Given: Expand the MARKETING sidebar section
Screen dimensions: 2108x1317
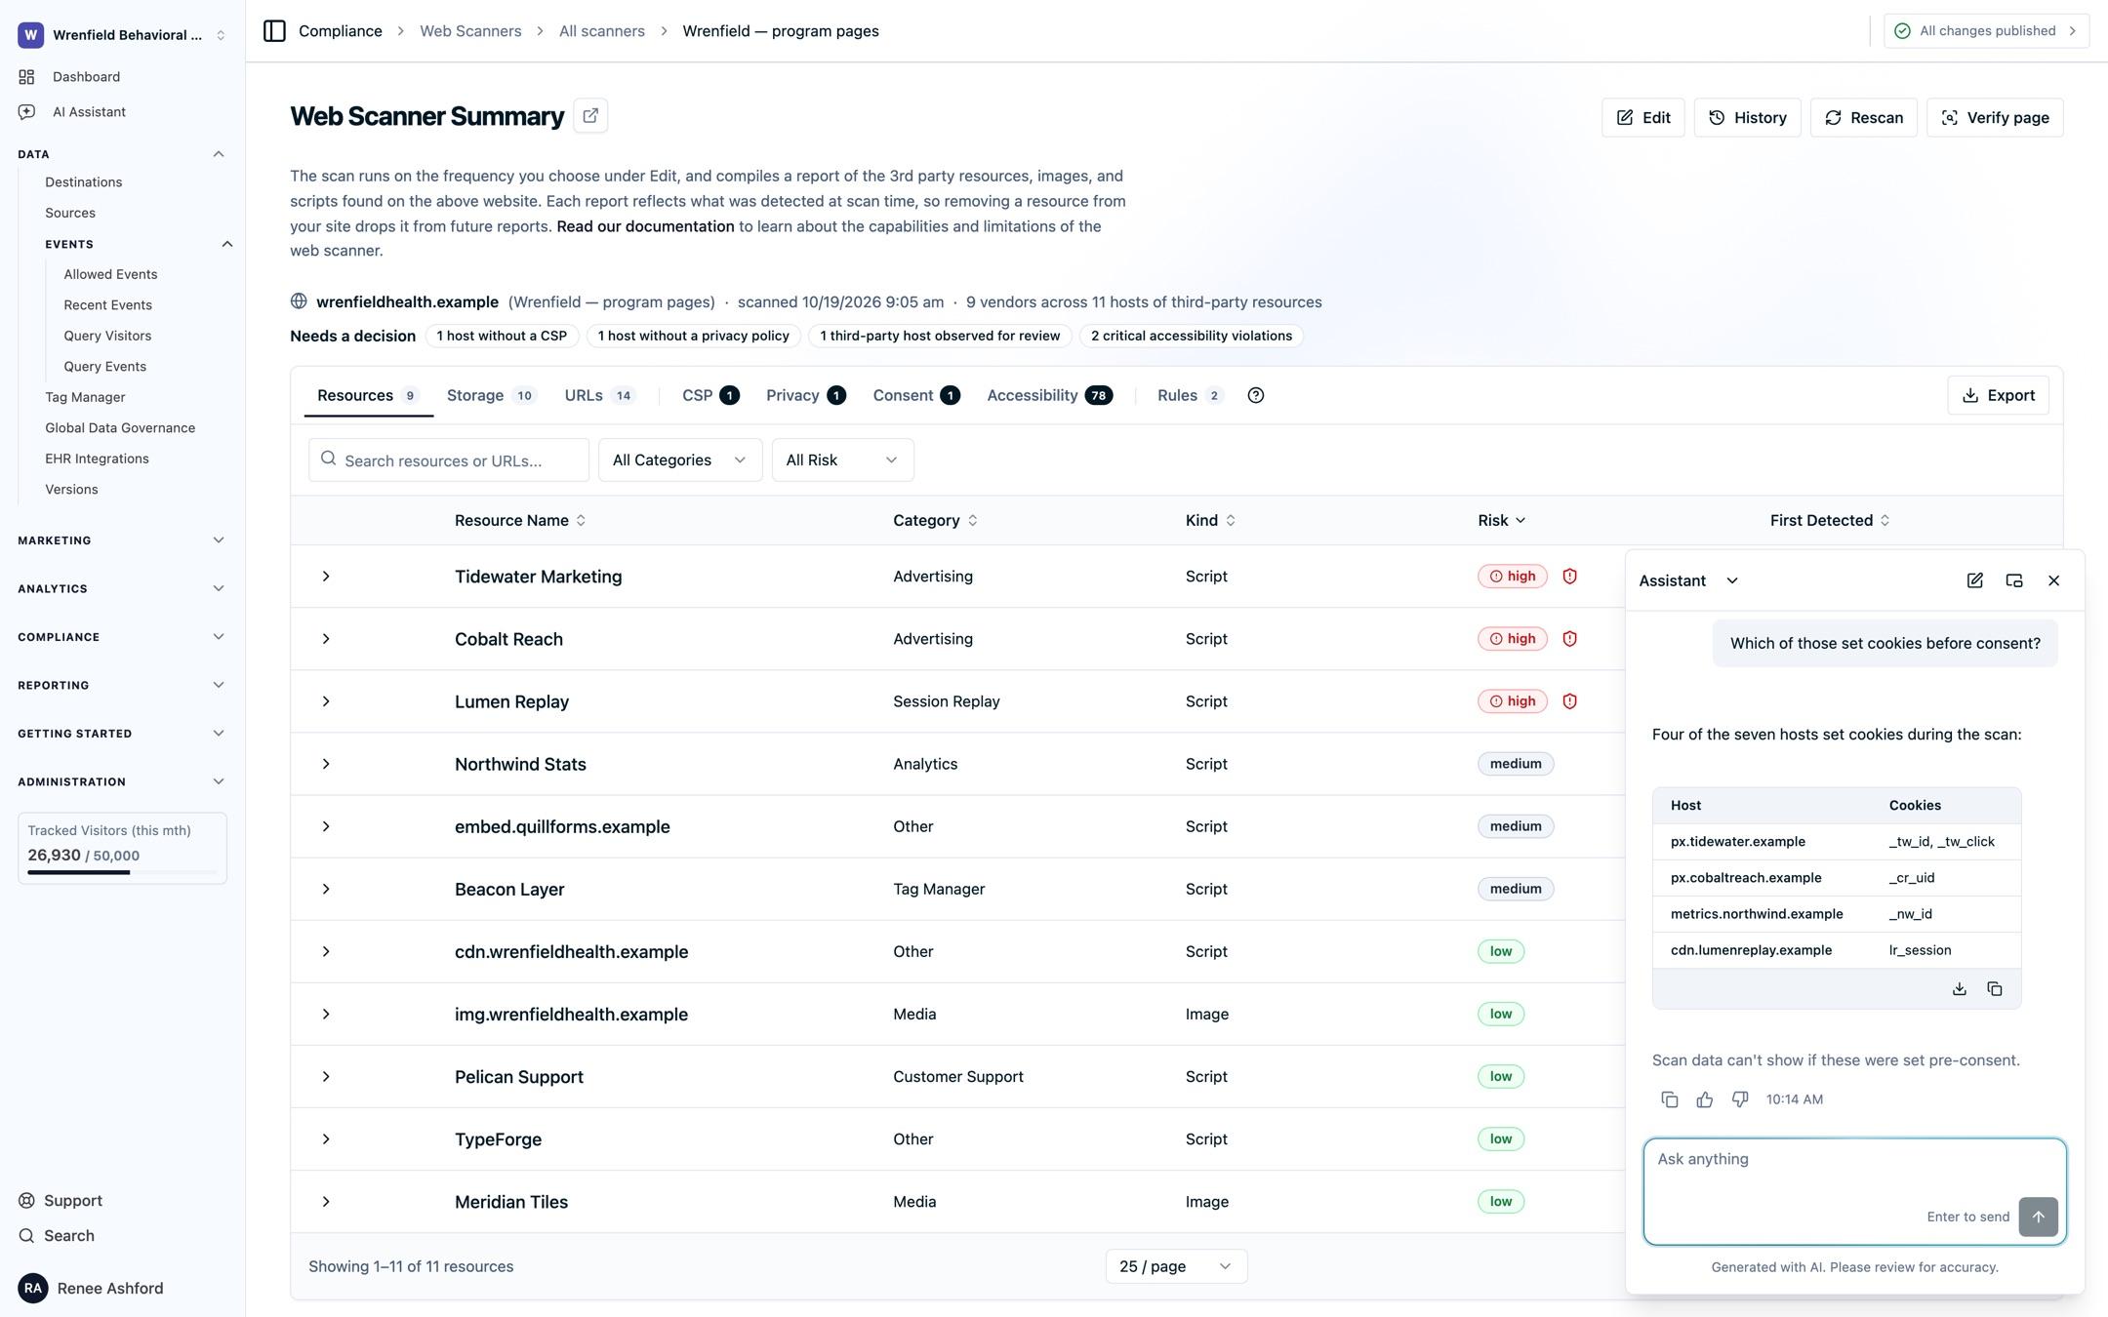Looking at the screenshot, I should click(x=122, y=540).
